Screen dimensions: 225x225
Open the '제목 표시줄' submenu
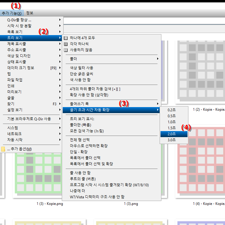[31, 44]
